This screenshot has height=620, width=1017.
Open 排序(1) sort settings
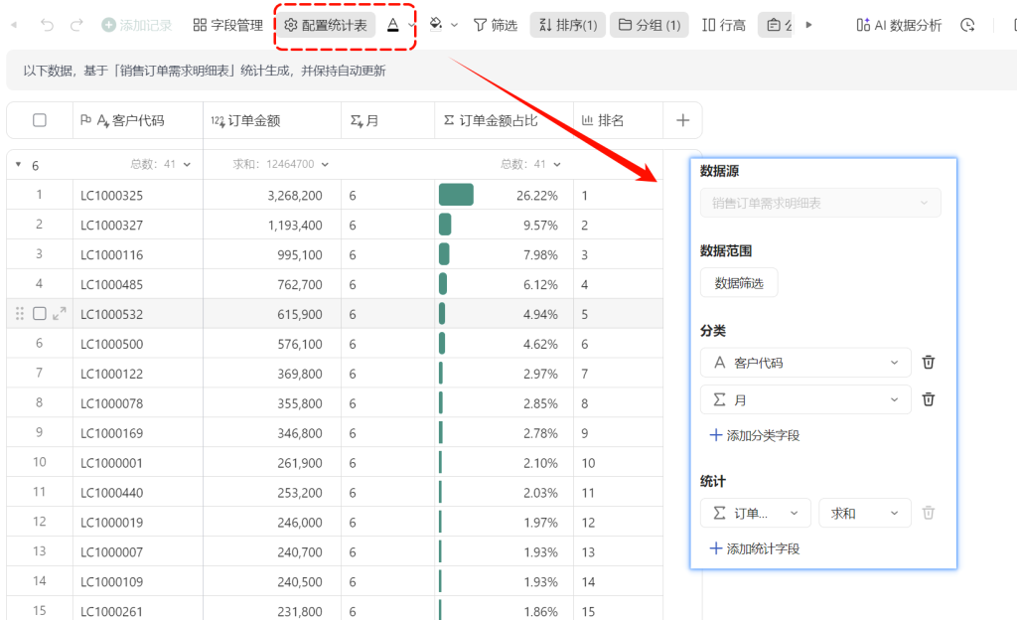[567, 25]
